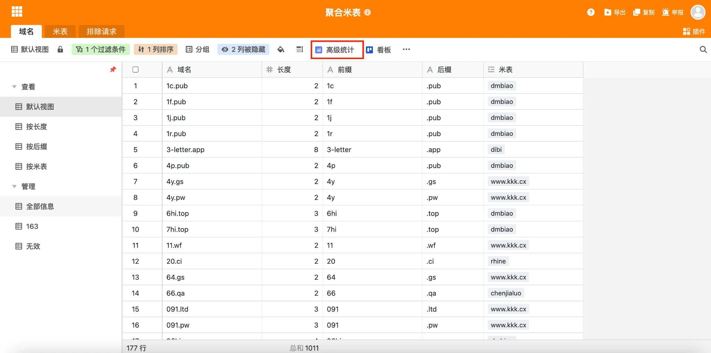
Task: Collapse the 管理 section in sidebar
Action: point(15,187)
